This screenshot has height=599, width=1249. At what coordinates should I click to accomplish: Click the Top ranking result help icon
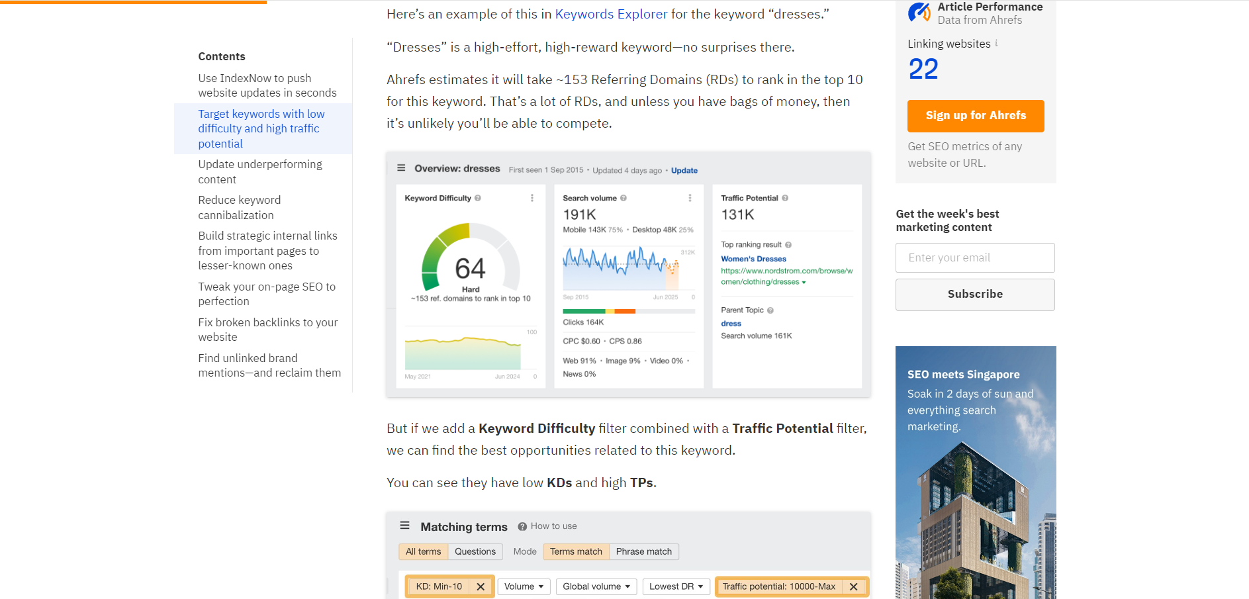(788, 245)
